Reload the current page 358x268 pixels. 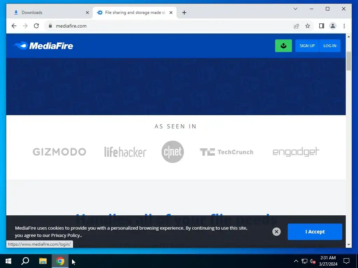coord(36,26)
